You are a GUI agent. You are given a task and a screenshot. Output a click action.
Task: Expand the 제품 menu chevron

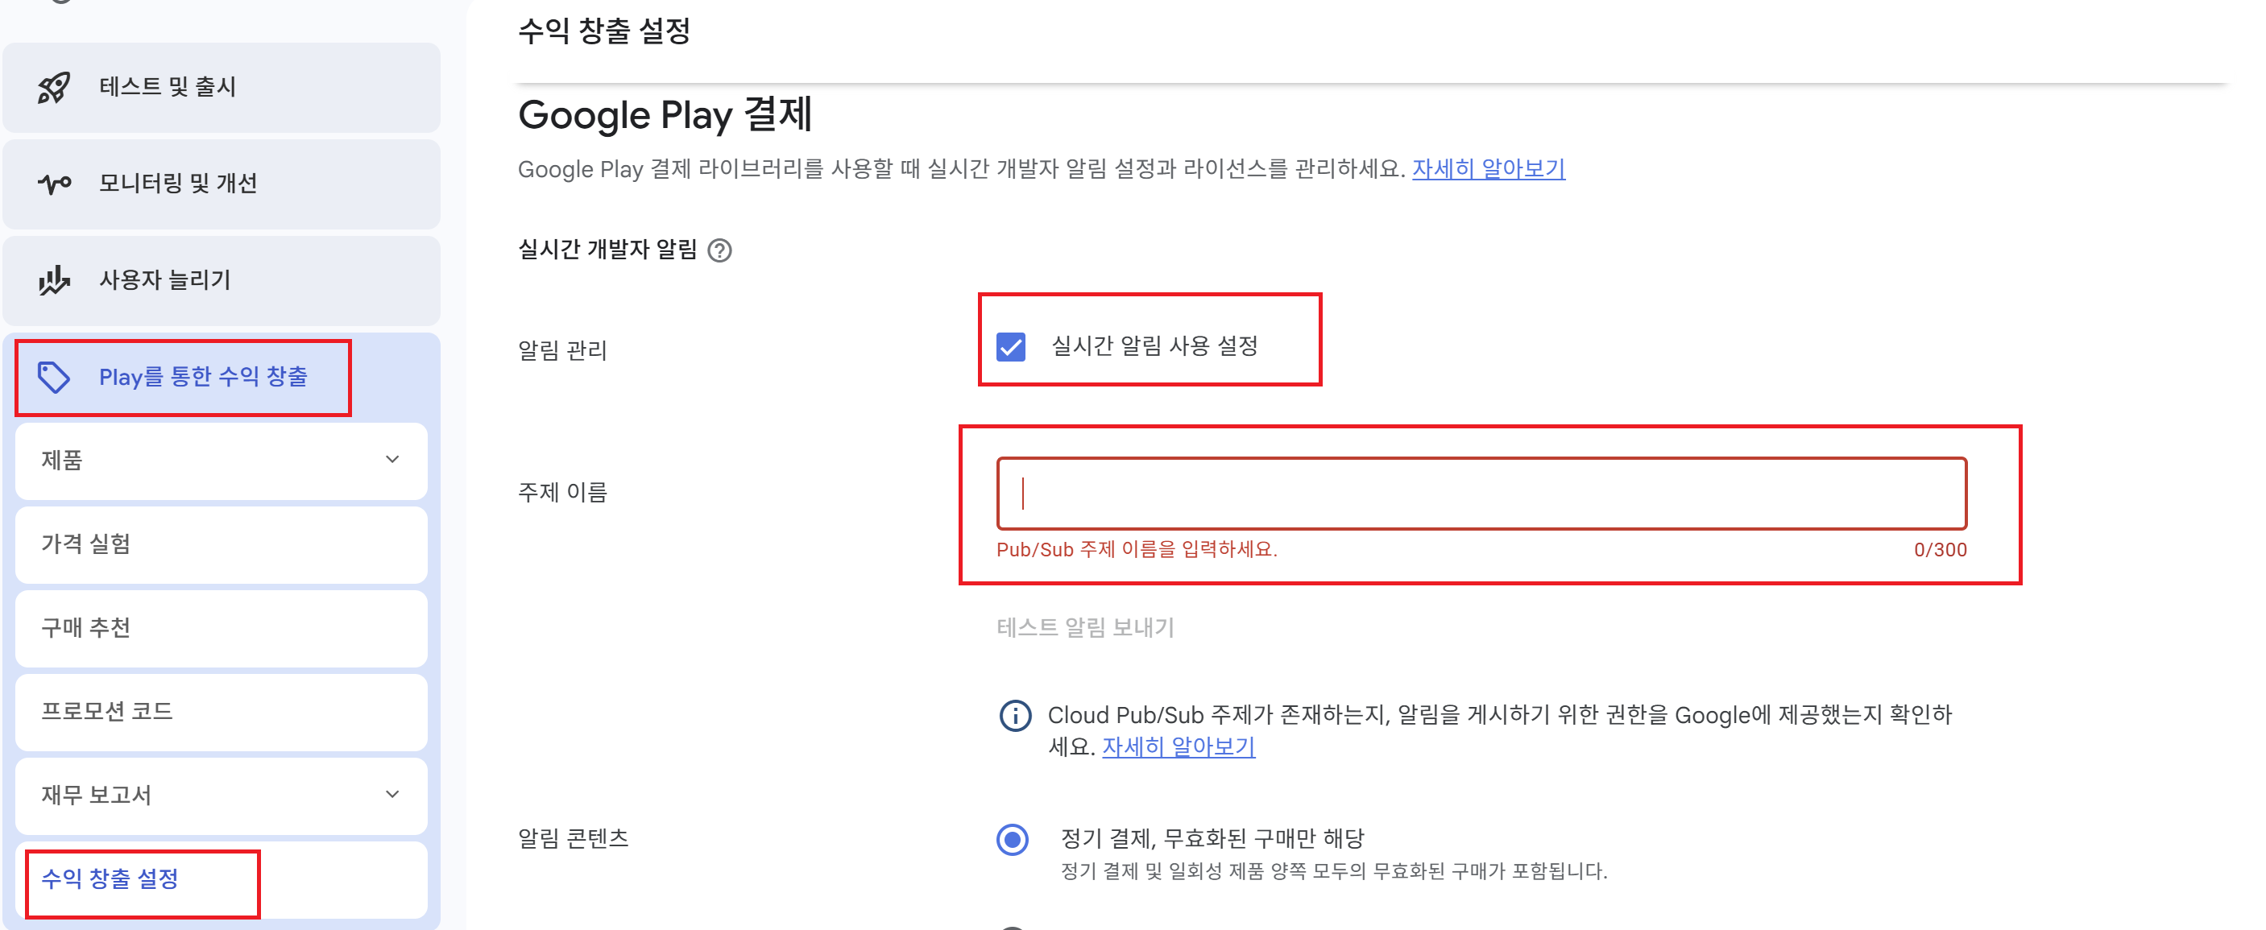coord(392,460)
